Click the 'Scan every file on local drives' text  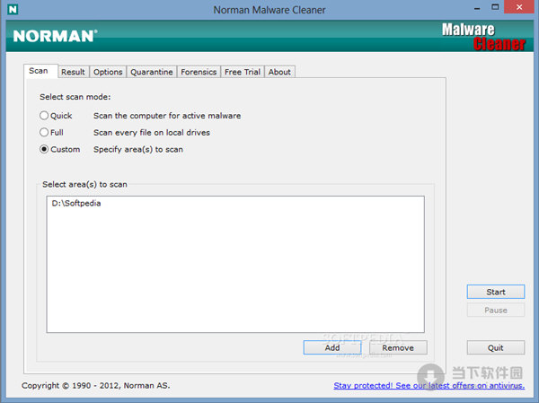pyautogui.click(x=152, y=132)
